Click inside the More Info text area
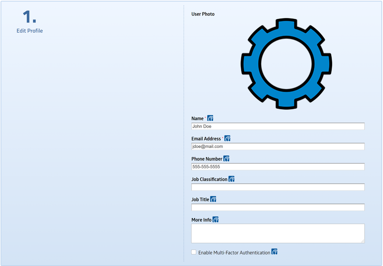The width and height of the screenshot is (383, 266). (278, 233)
